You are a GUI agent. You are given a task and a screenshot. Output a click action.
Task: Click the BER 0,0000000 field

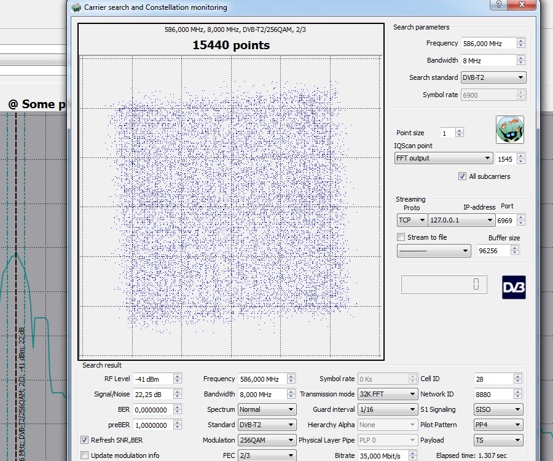tap(154, 410)
